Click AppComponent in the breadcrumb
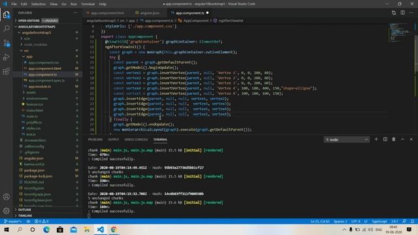Image resolution: width=418 pixels, height=235 pixels. pos(196,20)
